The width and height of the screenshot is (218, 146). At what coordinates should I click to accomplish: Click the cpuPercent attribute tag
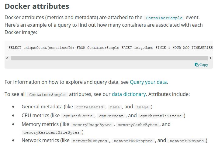111,116
